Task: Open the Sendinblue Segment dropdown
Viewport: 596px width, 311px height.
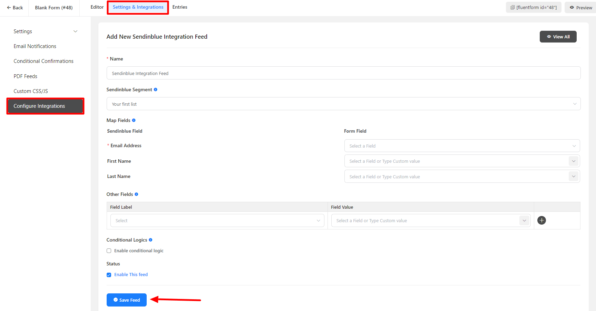Action: 343,104
